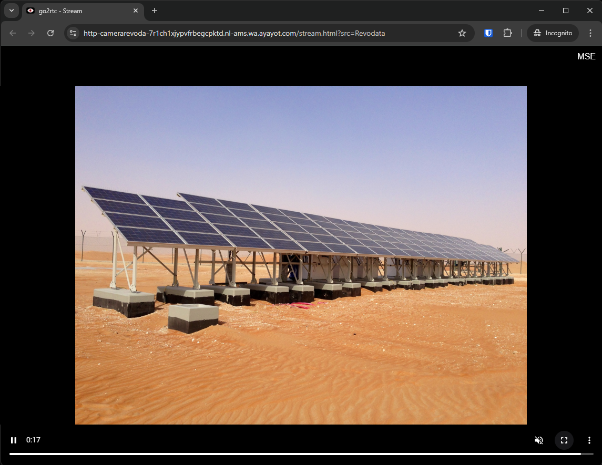Unmute the video audio
Image resolution: width=602 pixels, height=465 pixels.
pos(538,440)
